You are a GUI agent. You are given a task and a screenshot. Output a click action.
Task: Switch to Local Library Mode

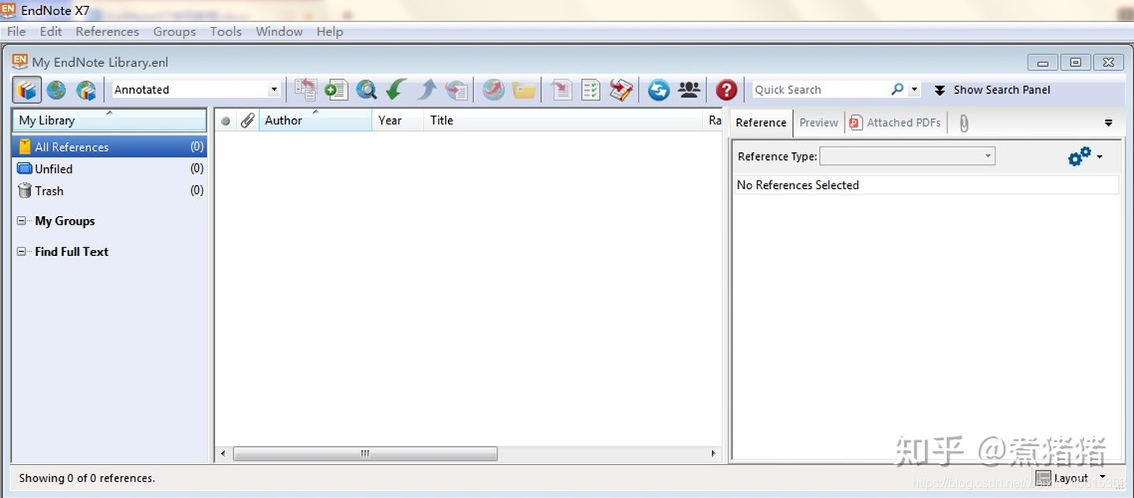click(28, 90)
